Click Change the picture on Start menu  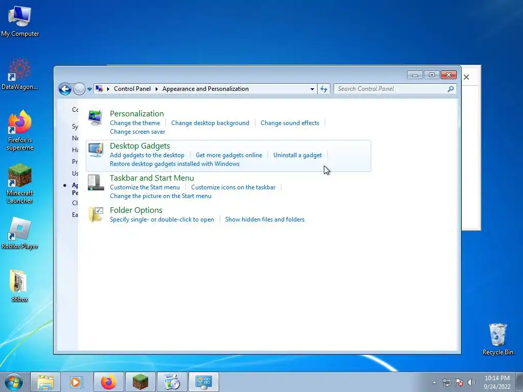[x=160, y=196]
